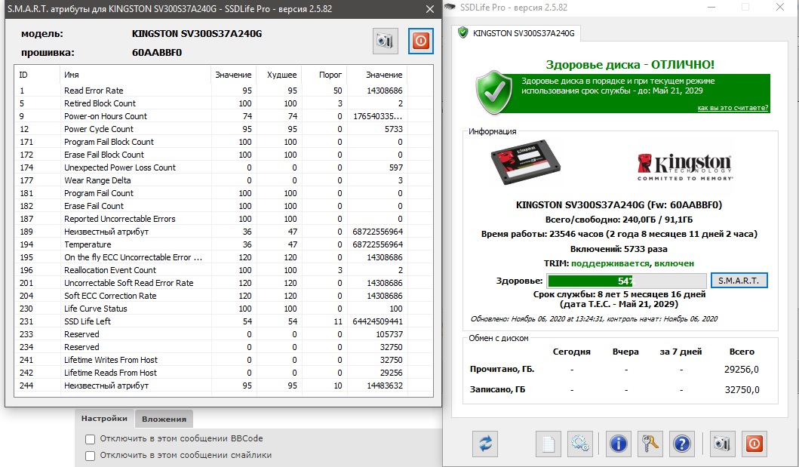Switch to the Вложения tab
Image resolution: width=799 pixels, height=467 pixels.
coord(164,419)
